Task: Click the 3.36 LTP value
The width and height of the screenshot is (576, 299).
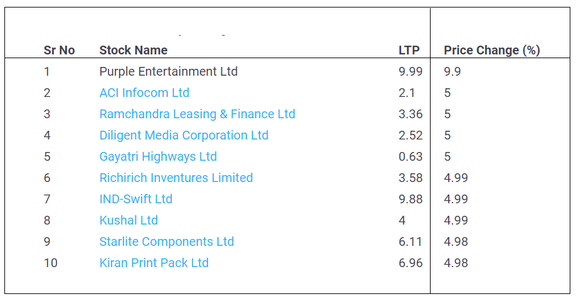Action: [x=411, y=114]
